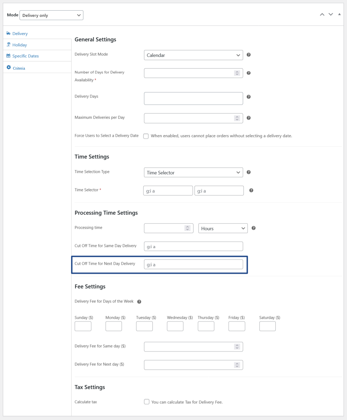Click the Sunday delivery fee input
The image size is (347, 420).
coord(83,326)
